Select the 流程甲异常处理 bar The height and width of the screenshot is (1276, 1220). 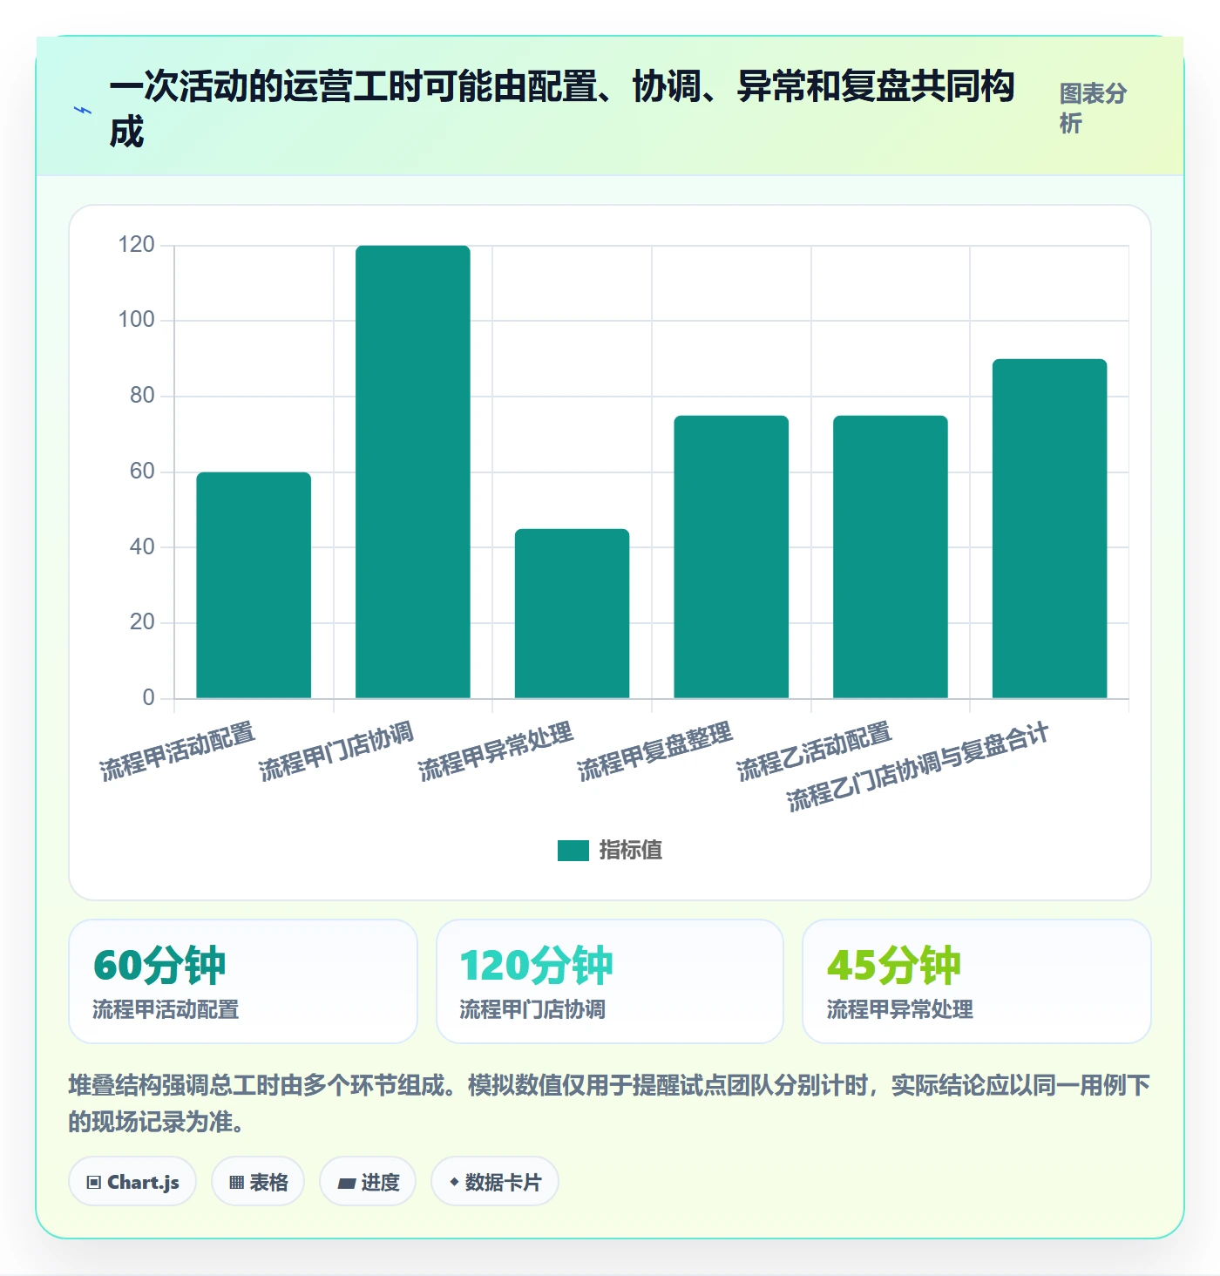(572, 614)
